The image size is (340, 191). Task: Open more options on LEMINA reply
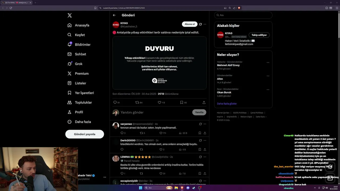click(x=205, y=157)
